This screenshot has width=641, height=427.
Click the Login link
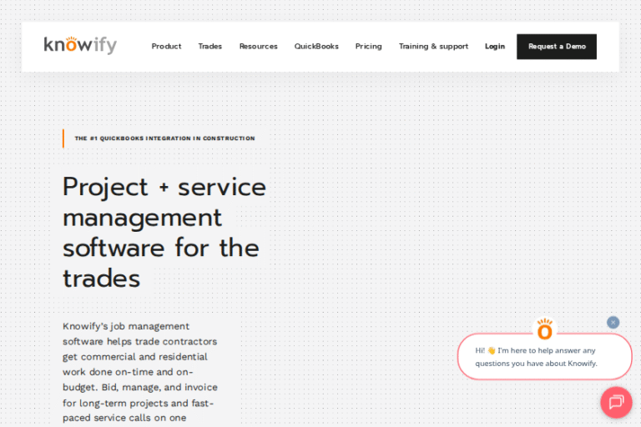point(495,47)
